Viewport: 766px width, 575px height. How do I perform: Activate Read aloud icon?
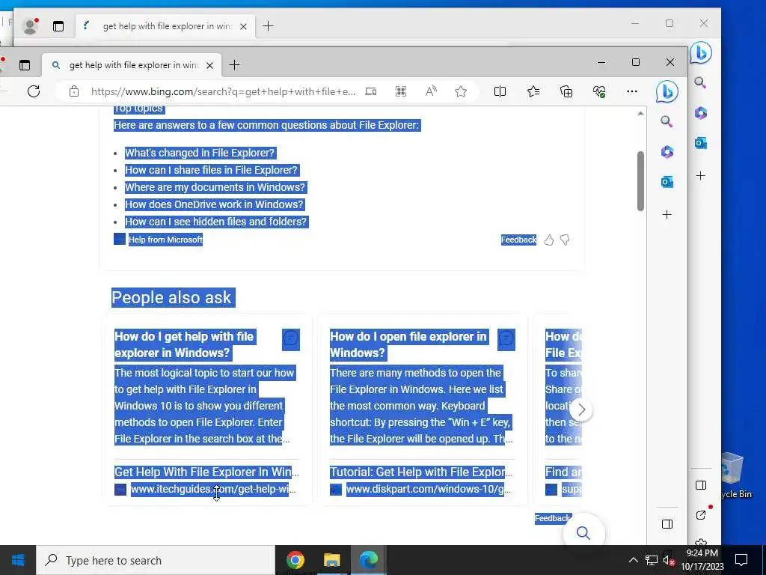[431, 91]
